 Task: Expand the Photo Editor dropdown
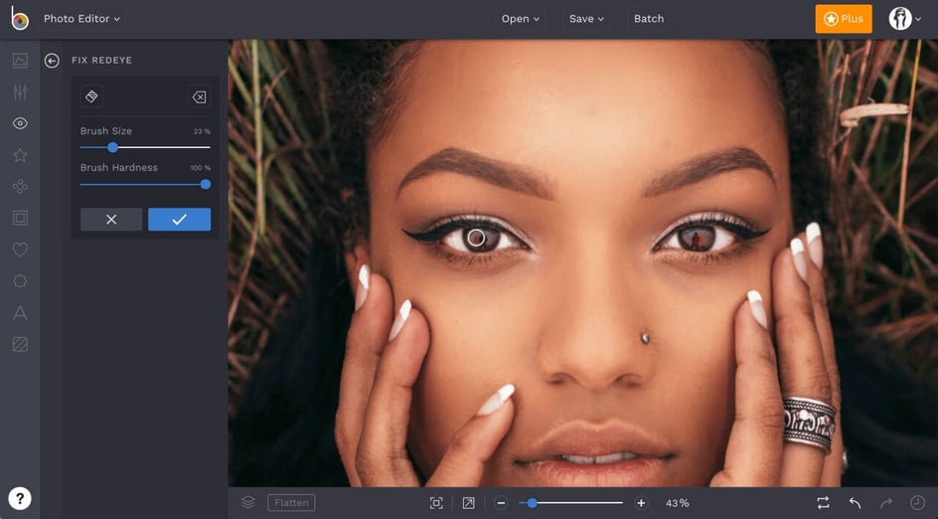click(x=81, y=19)
